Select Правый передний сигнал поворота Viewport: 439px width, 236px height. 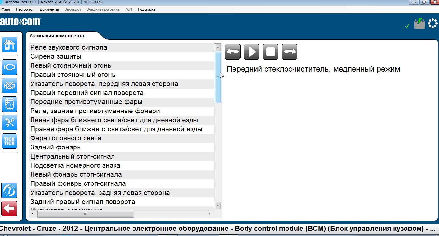[x=122, y=93]
